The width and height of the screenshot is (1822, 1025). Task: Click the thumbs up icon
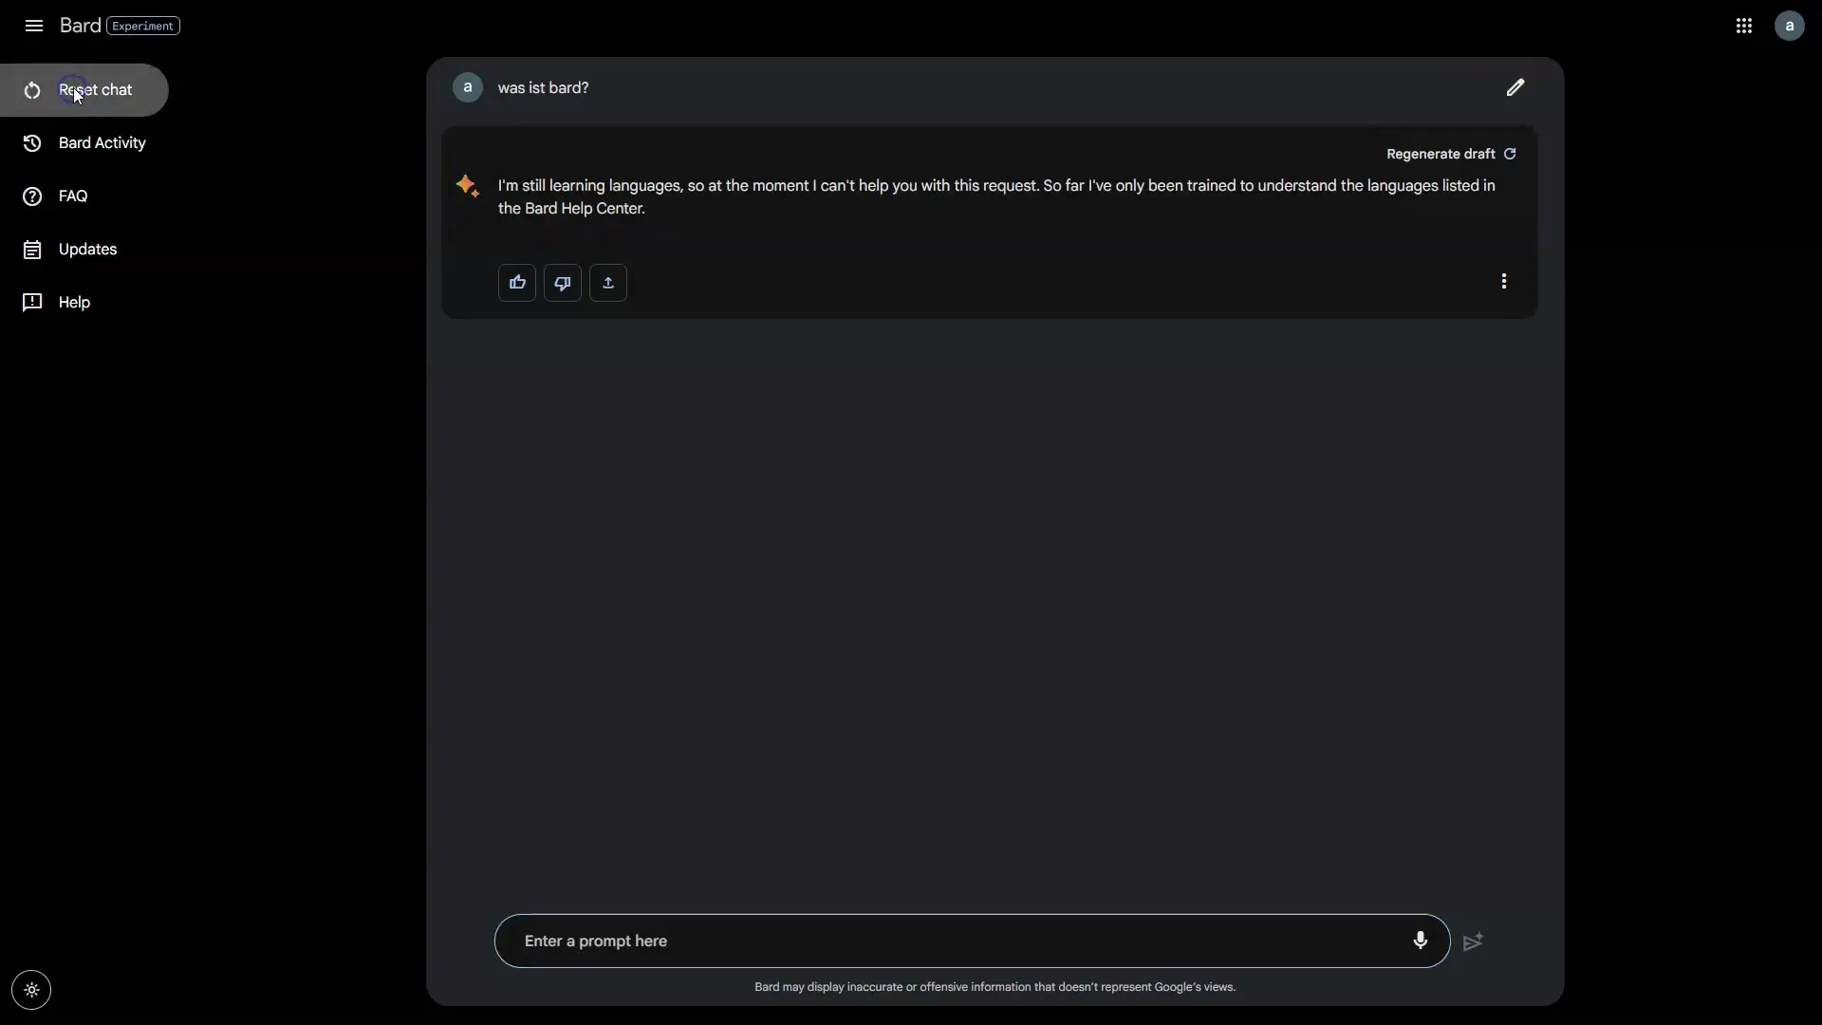coord(517,280)
